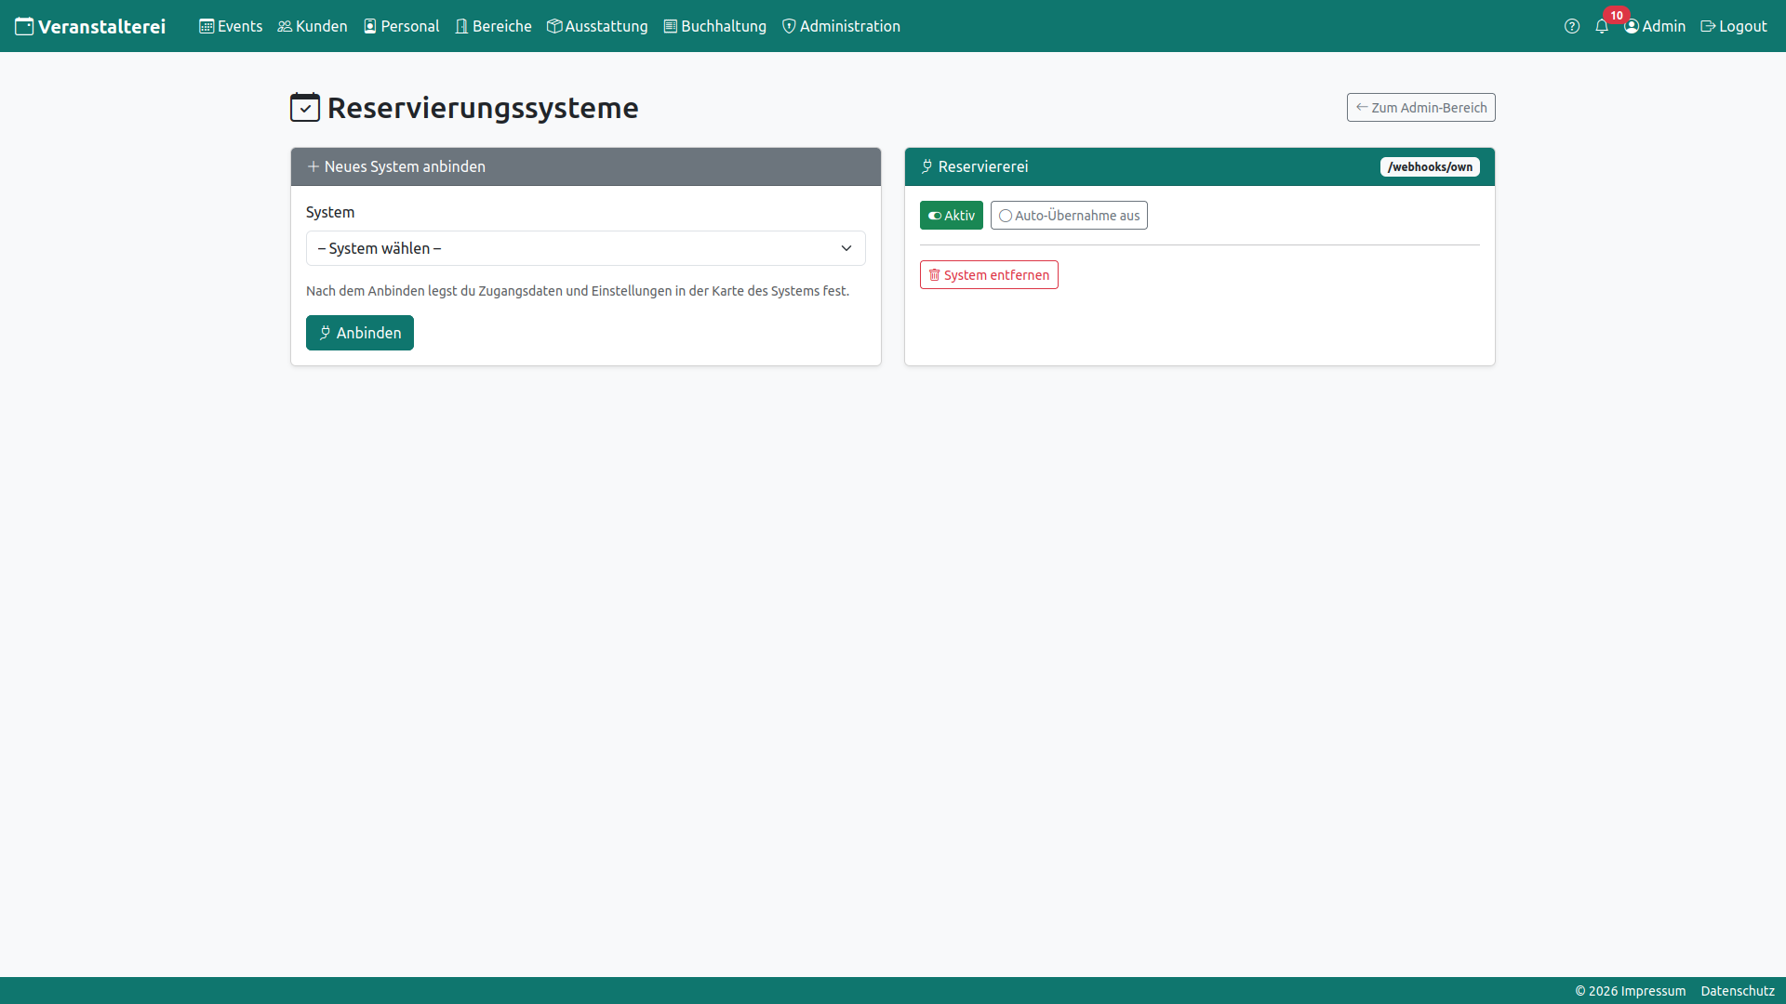Open the Ausstattung menu

click(x=597, y=26)
